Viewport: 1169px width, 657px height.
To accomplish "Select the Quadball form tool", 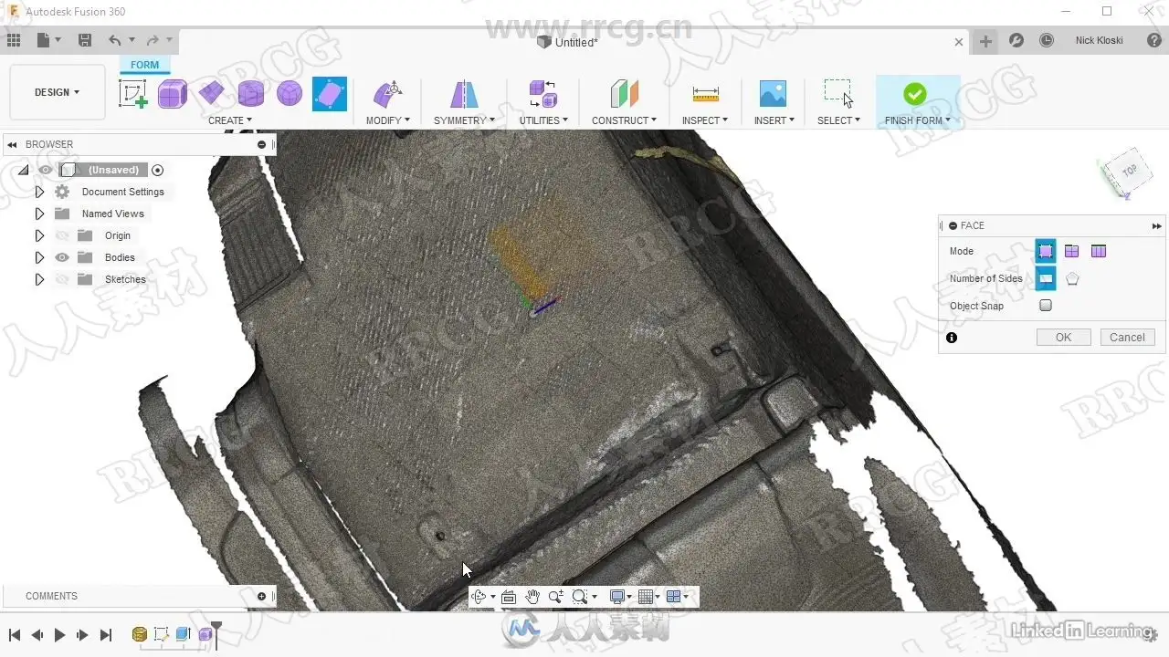I will (x=290, y=93).
